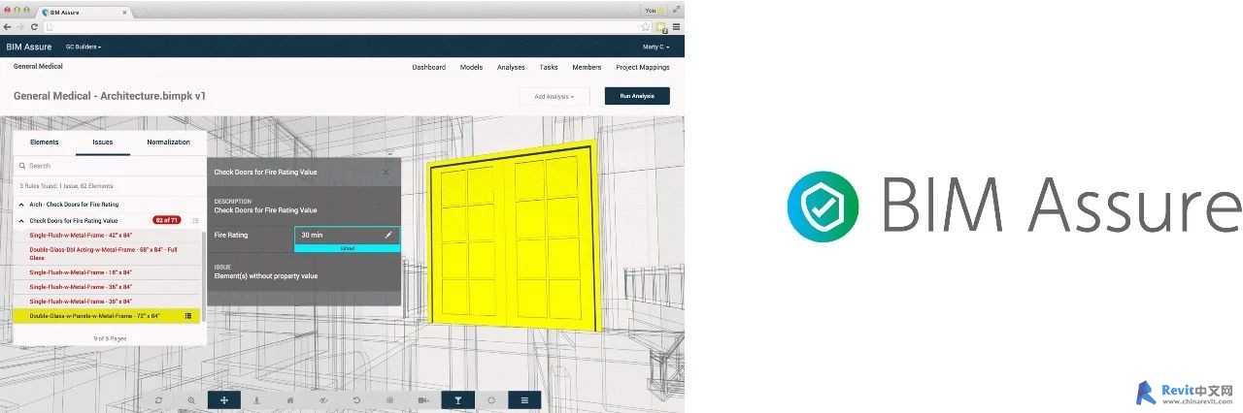Click the circle icon next to filter tool
1243x413 pixels.
(491, 399)
